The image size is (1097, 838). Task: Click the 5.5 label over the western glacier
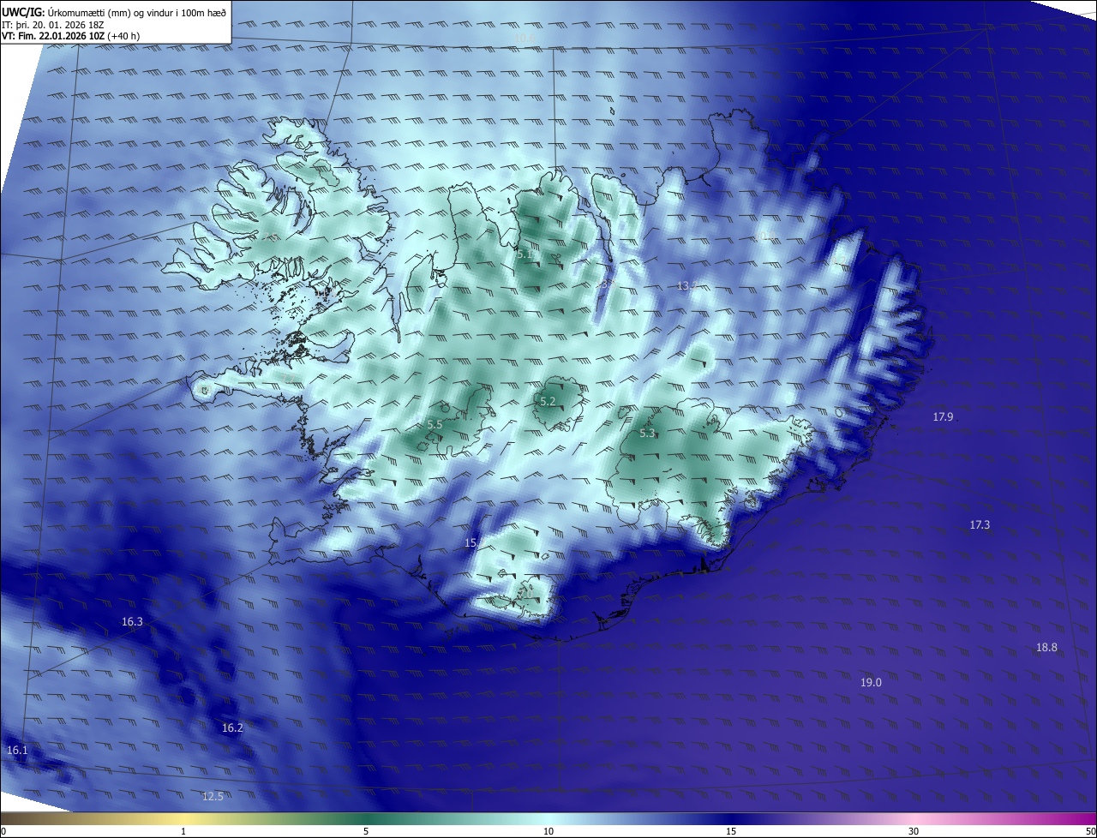(x=435, y=424)
